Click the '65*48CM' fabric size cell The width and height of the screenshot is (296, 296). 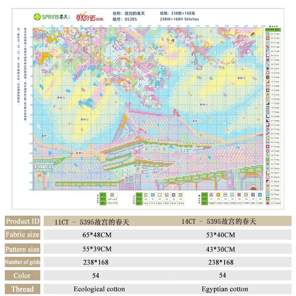coord(97,235)
